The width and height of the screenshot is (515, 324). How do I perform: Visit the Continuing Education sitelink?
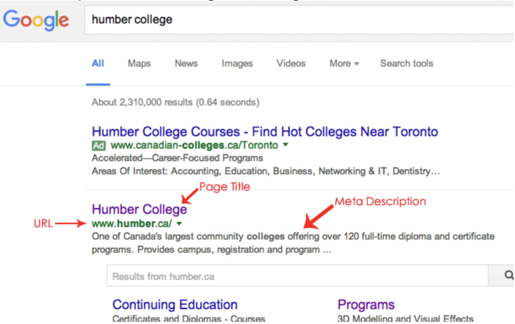tap(175, 305)
